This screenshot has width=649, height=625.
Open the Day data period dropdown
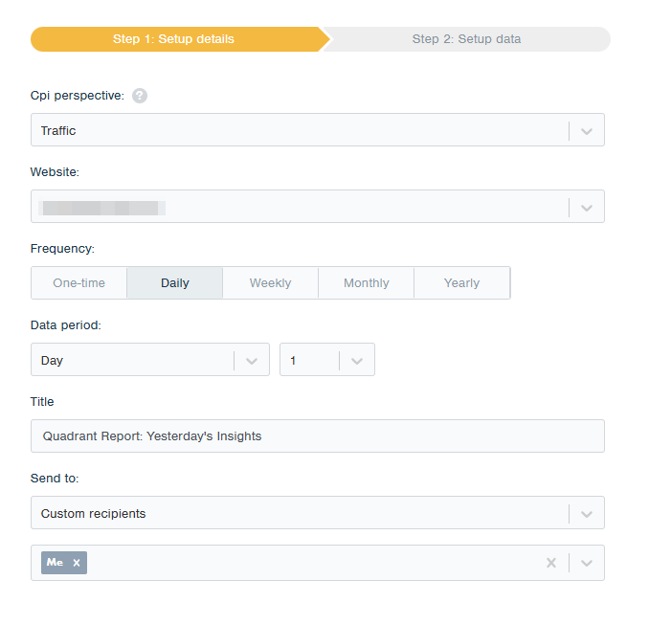pyautogui.click(x=150, y=360)
